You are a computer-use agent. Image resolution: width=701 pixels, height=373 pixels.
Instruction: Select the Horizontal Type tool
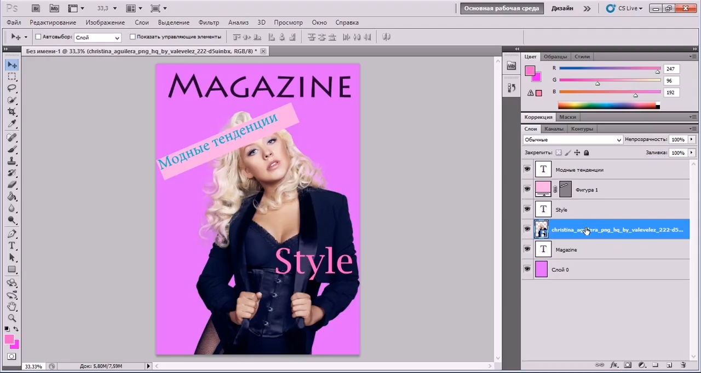[12, 246]
